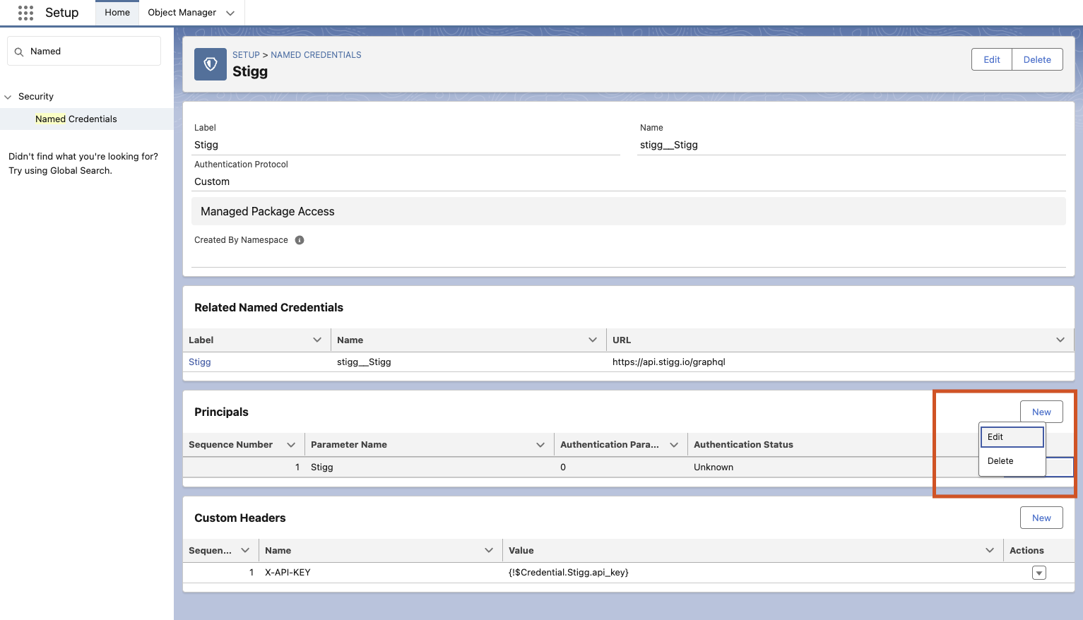The image size is (1083, 620).
Task: Open the Stigg related named credential link
Action: click(x=200, y=362)
